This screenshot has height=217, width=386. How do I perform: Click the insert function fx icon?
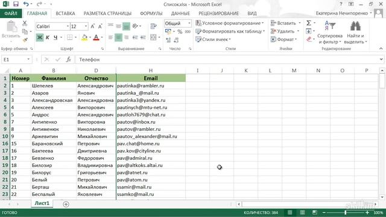(x=69, y=60)
